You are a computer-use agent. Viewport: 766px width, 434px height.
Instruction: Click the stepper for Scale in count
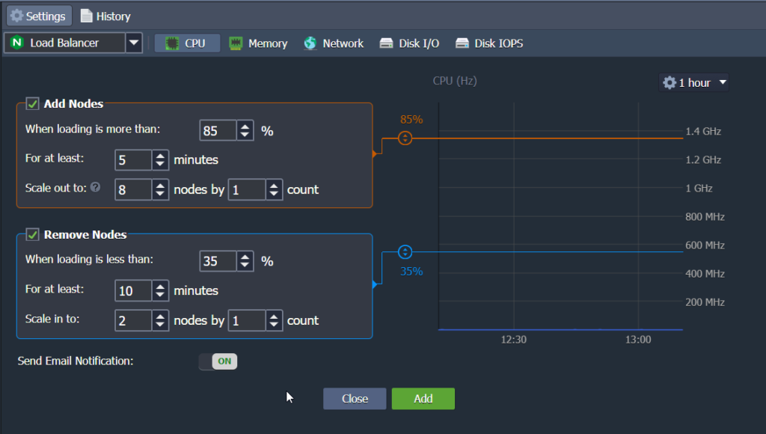click(x=274, y=320)
